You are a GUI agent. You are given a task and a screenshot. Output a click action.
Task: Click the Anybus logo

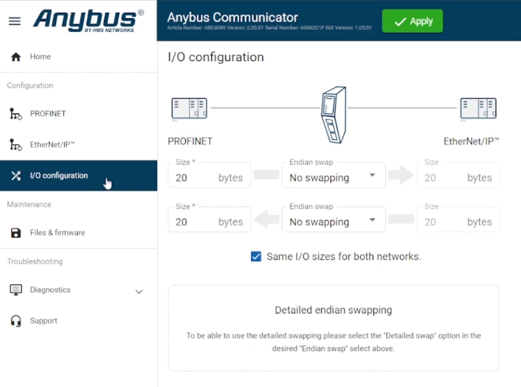(x=89, y=21)
